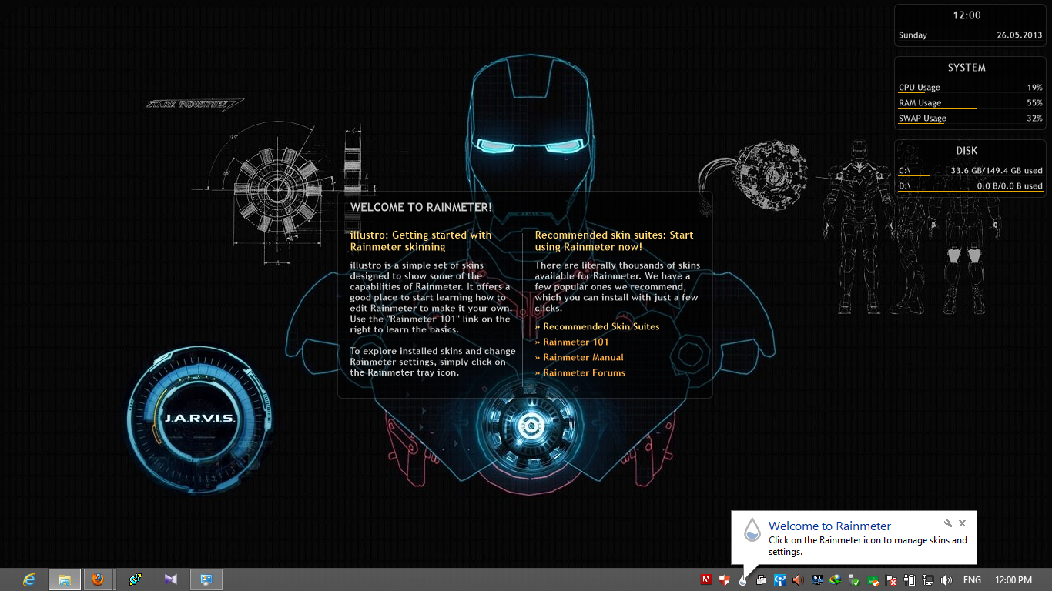Click the overlapping windows tray icon
This screenshot has height=591, width=1052.
click(761, 580)
